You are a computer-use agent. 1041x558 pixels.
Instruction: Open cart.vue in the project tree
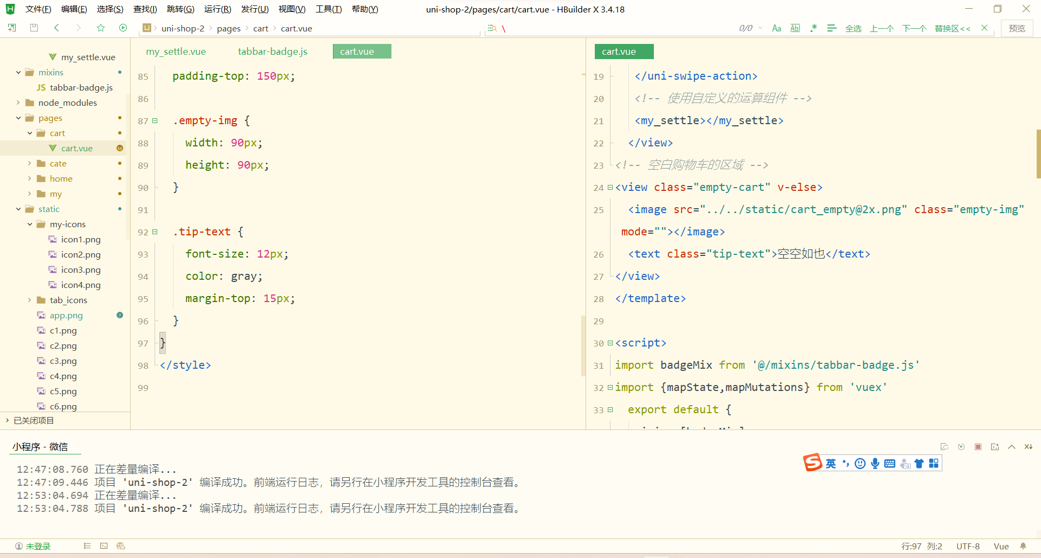[76, 148]
